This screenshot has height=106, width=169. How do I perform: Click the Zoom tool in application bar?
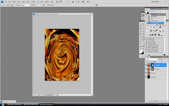76,2
